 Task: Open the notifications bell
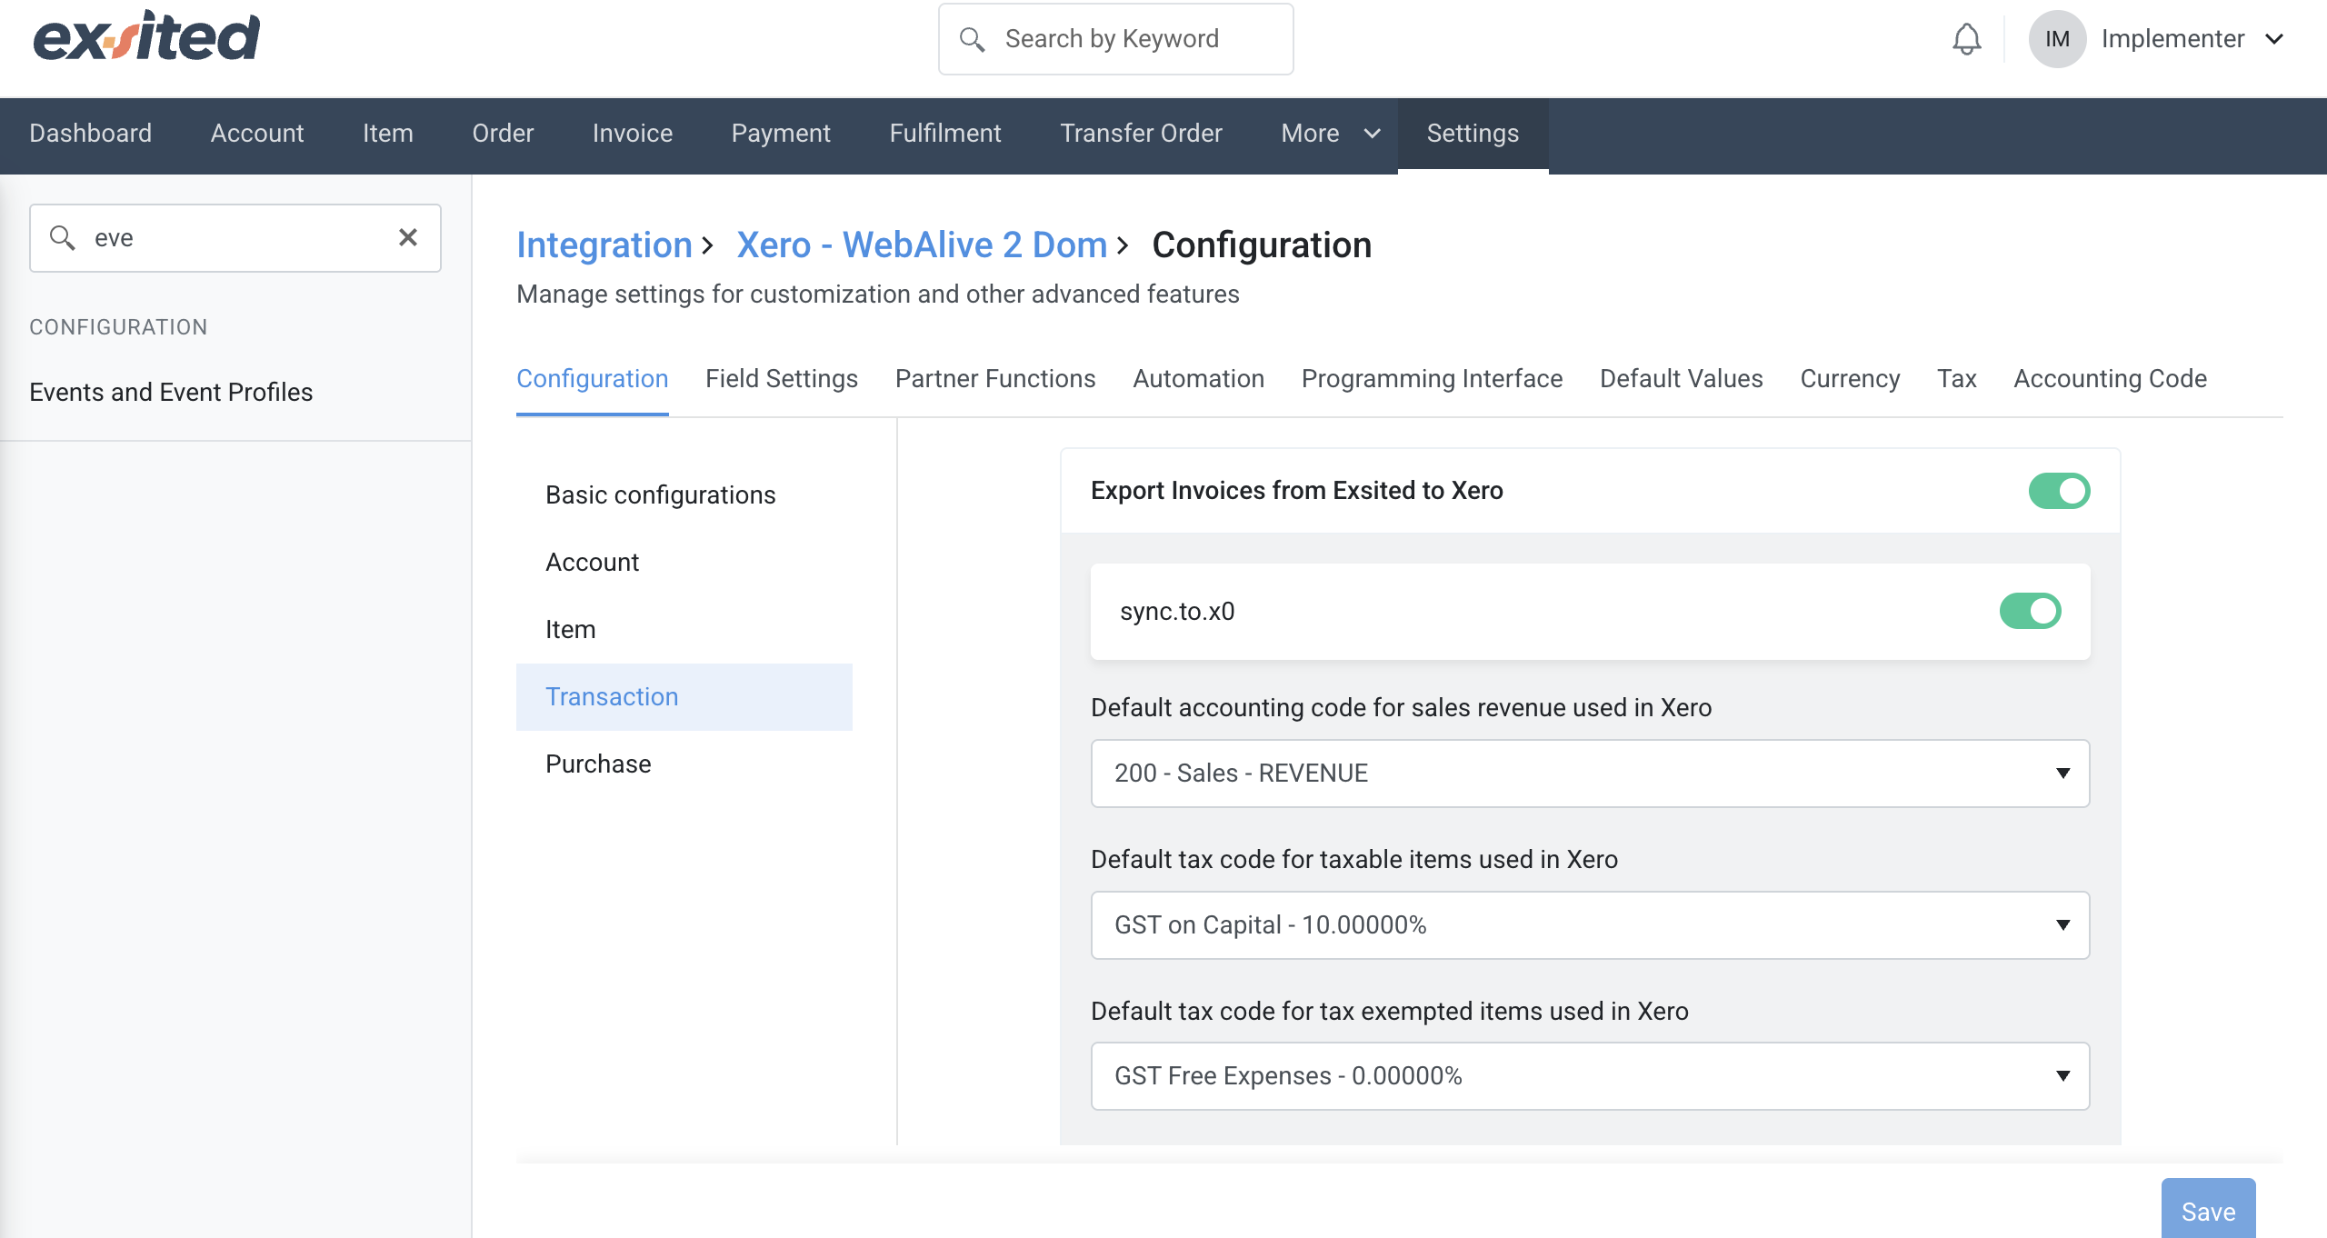point(1966,39)
